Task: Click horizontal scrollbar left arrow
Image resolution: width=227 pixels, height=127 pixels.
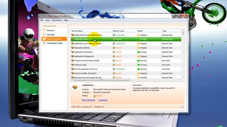Action: [x=72, y=80]
